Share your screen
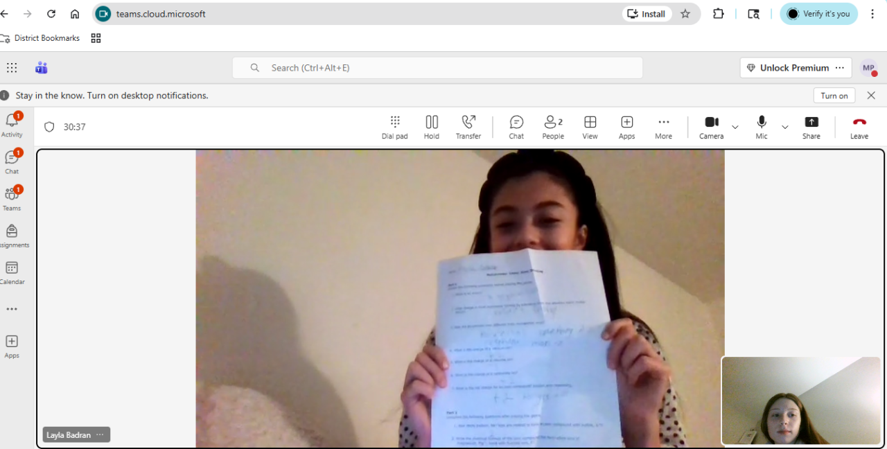887x449 pixels. click(x=811, y=127)
